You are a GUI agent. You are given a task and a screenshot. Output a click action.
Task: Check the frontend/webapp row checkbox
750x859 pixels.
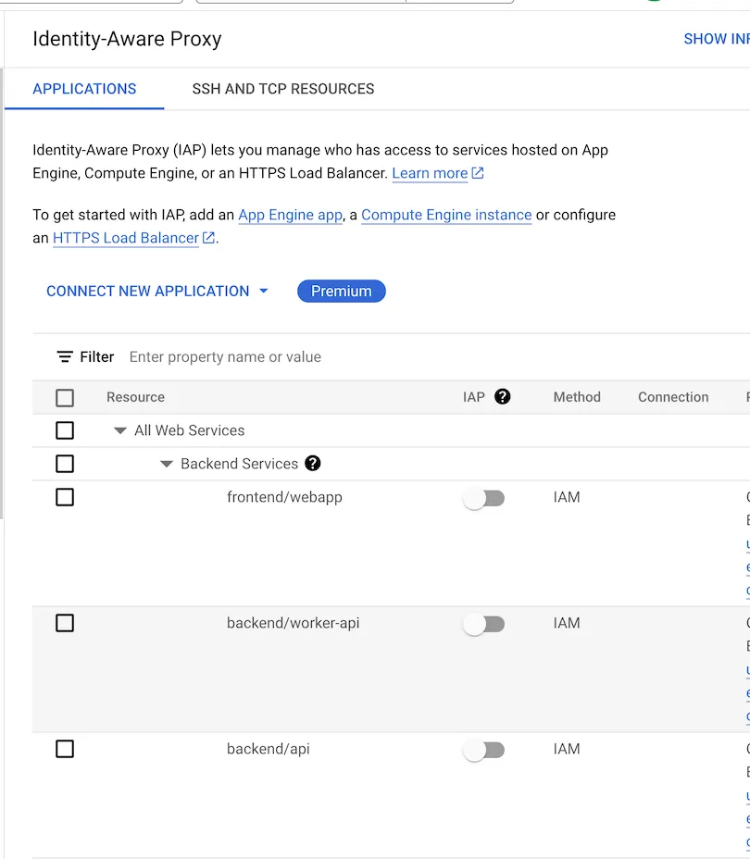(x=65, y=498)
